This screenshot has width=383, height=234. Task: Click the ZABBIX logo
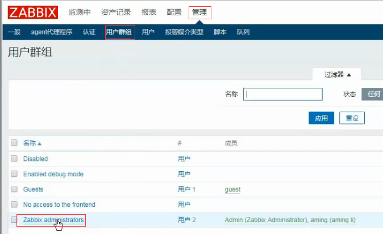click(33, 12)
